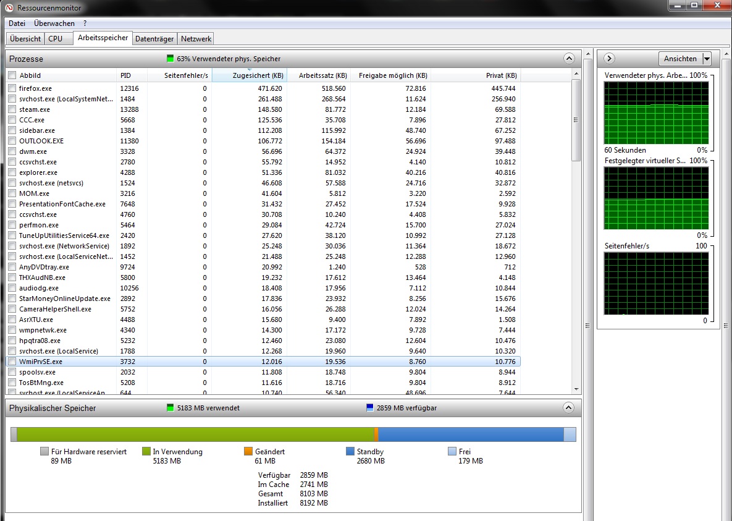The height and width of the screenshot is (521, 732).
Task: Select svchost.exe (netsvcs) row
Action: 264,183
